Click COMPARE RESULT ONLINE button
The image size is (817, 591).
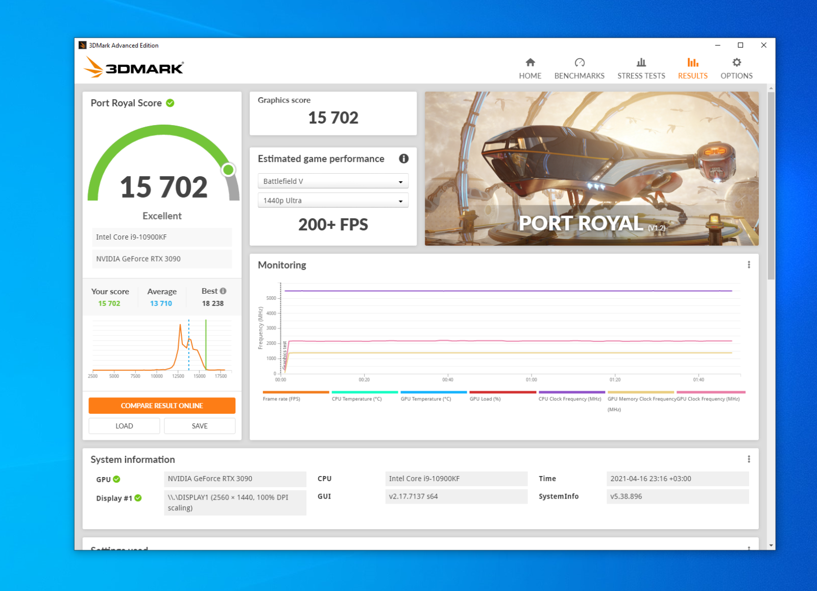tap(162, 406)
